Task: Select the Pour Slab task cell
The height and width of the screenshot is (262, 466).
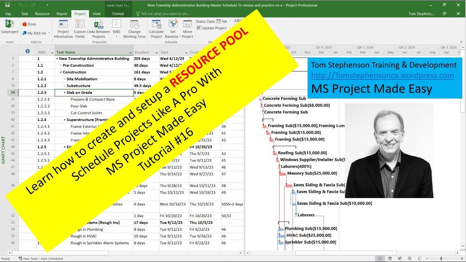Action: point(79,106)
